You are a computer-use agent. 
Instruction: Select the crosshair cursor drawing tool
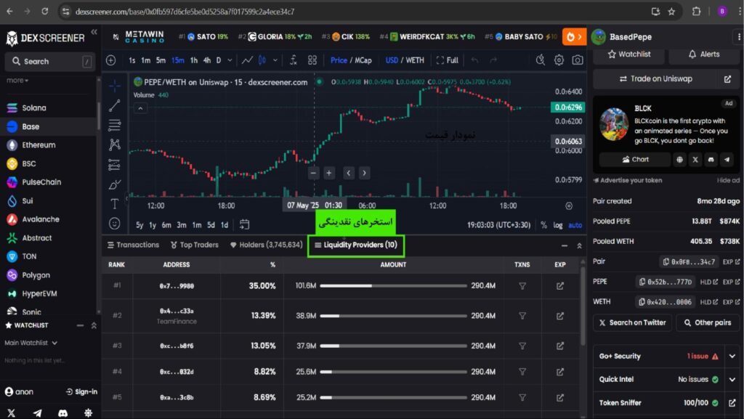click(114, 86)
